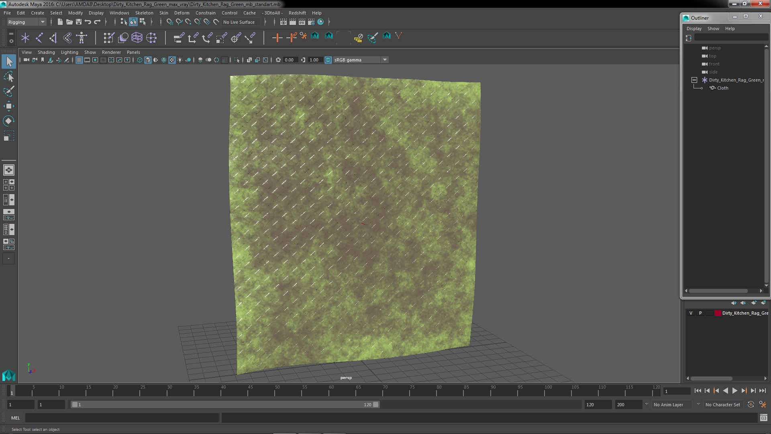Toggle layer playback P box
Image resolution: width=771 pixels, height=434 pixels.
[700, 313]
